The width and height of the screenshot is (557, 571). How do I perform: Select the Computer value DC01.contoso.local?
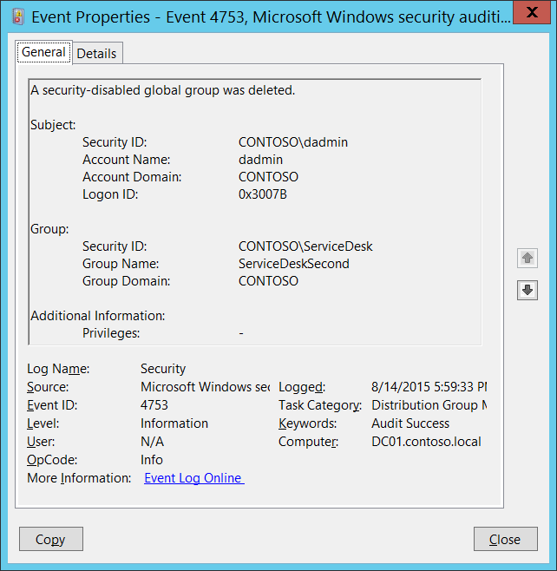click(426, 442)
